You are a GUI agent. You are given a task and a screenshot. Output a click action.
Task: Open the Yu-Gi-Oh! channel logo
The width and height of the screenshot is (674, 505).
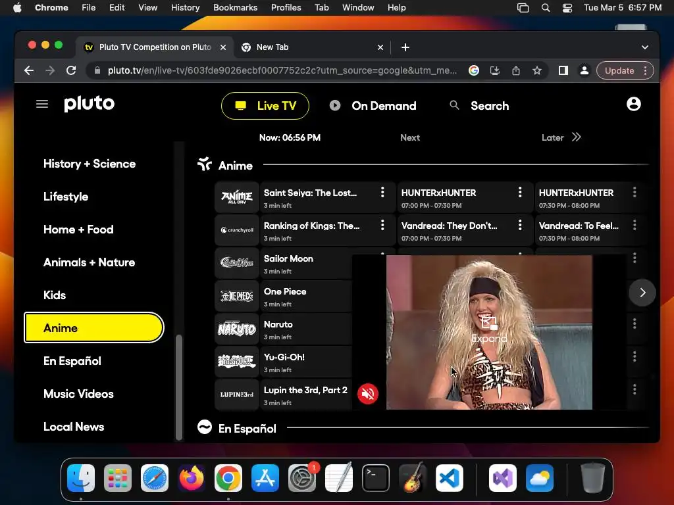(x=237, y=362)
